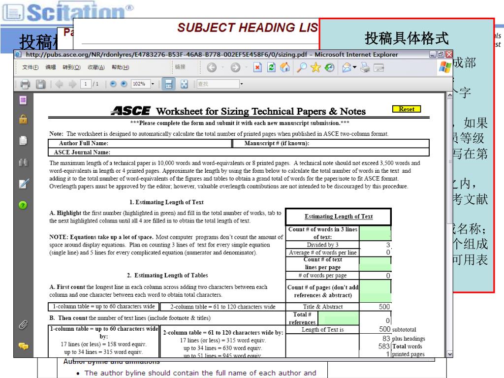504x378 pixels.
Task: Open the Pages panel sidebar icon
Action: click(23, 100)
